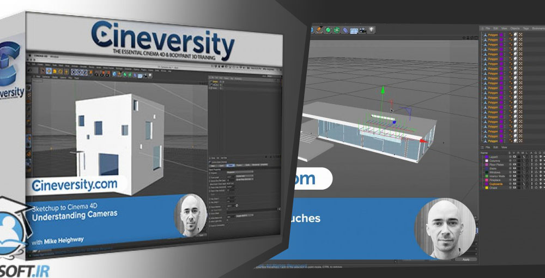
Task: Select the Move tool in left Cinema 4D window
Action: [49, 71]
